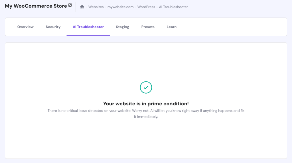Open mywebsite.com breadcrumb link
This screenshot has height=163, width=292.
pos(120,7)
